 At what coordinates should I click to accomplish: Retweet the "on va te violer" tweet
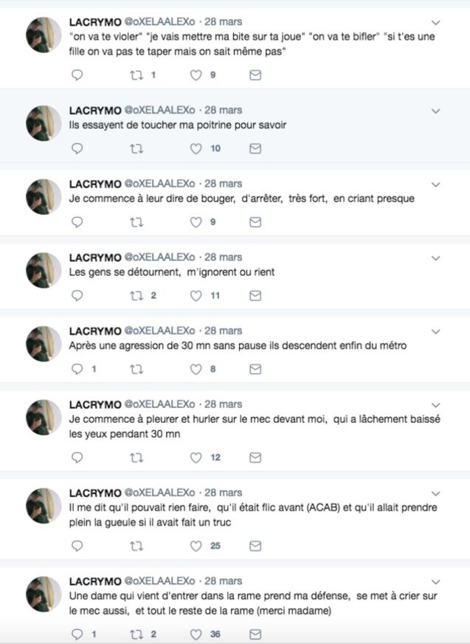tap(136, 75)
